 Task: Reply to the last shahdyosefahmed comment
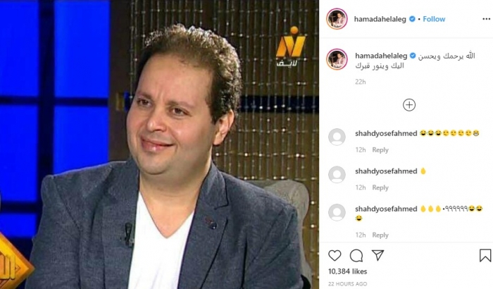(x=380, y=235)
